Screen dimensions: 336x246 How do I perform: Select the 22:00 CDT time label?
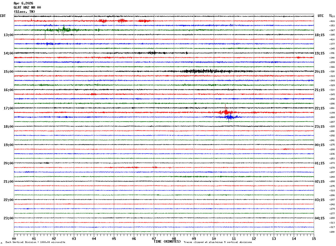tap(9, 200)
